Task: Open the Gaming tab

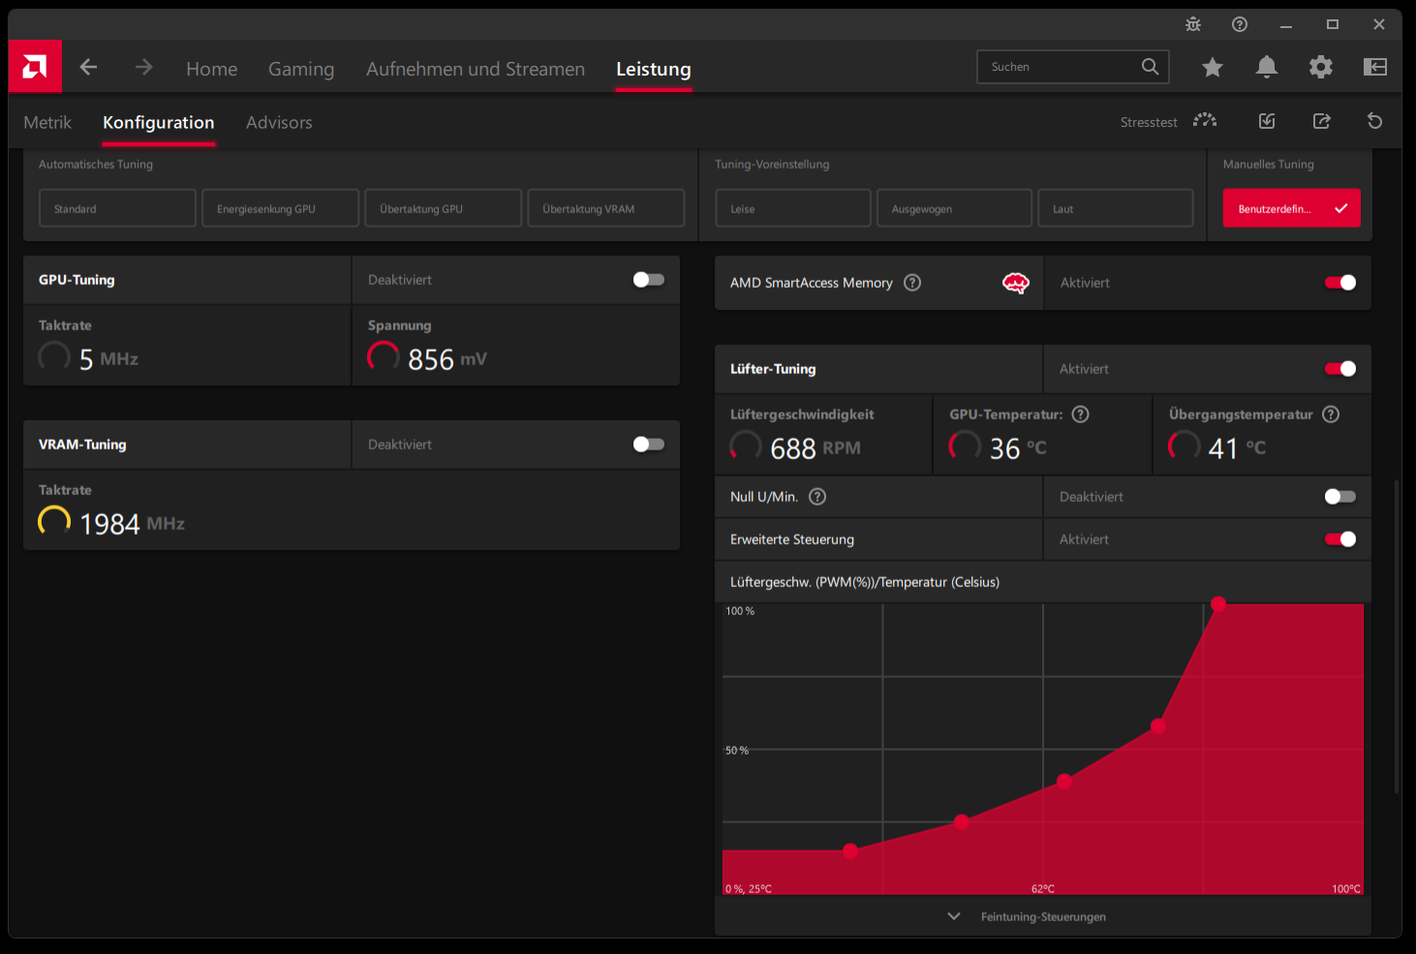Action: 301,69
